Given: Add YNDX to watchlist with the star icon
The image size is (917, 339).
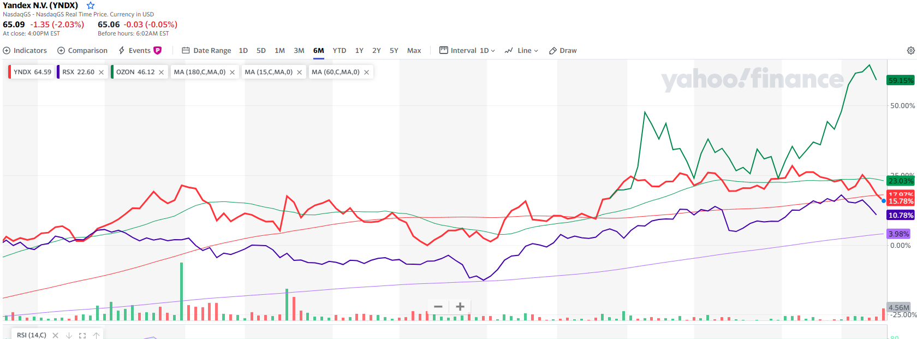Looking at the screenshot, I should coord(91,5).
